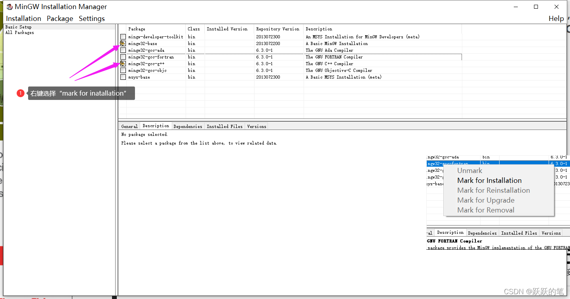
Task: Open the Help menu
Action: click(556, 19)
